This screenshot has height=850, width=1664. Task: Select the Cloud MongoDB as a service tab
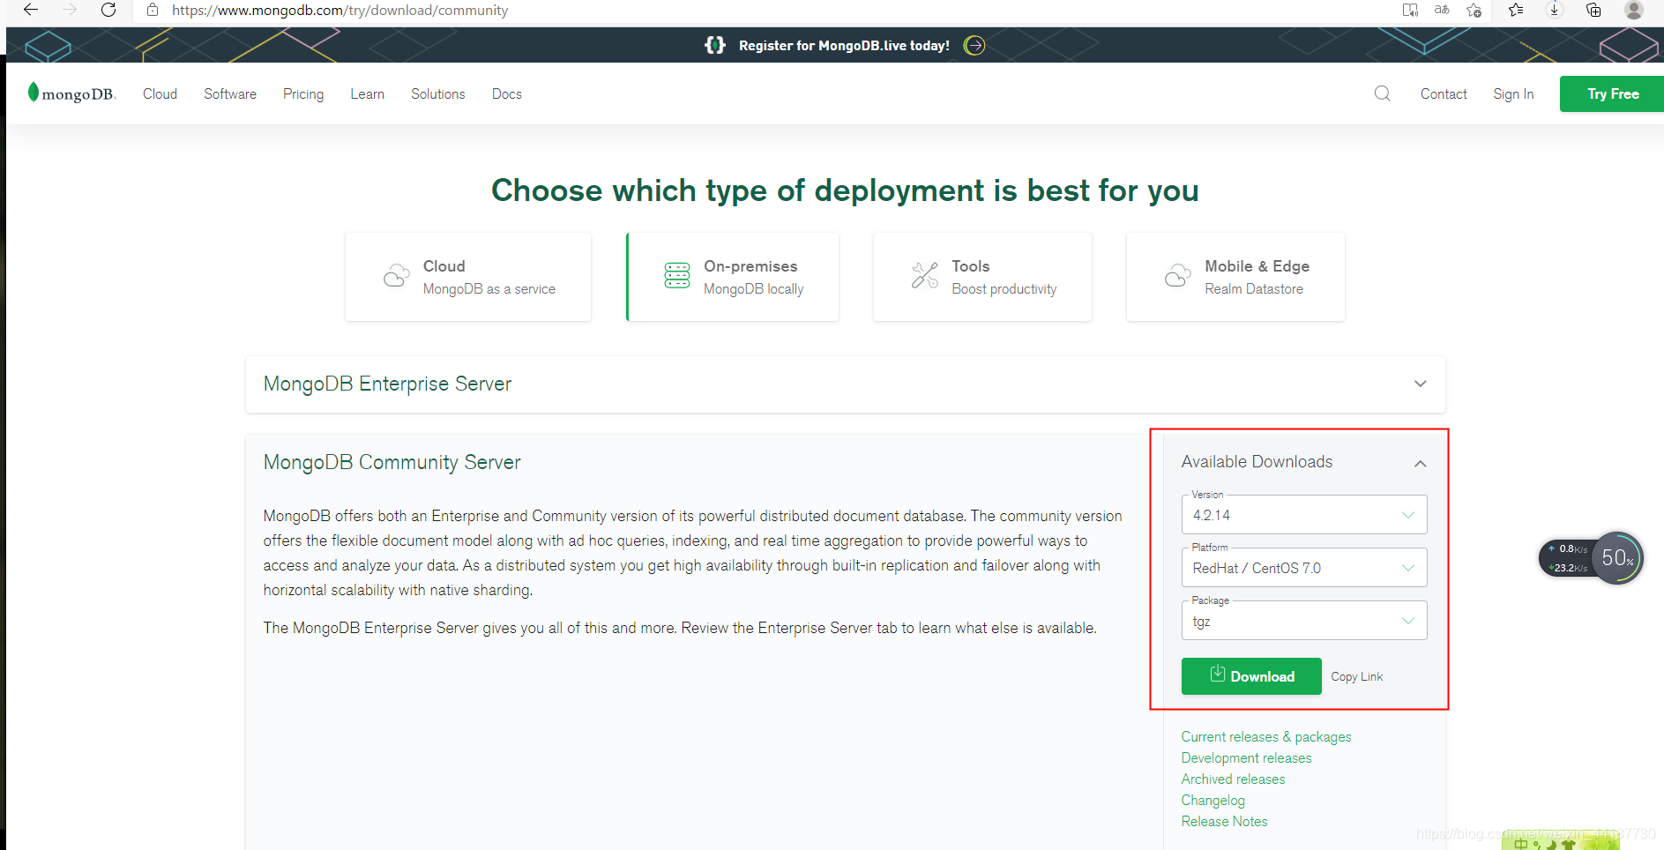468,277
